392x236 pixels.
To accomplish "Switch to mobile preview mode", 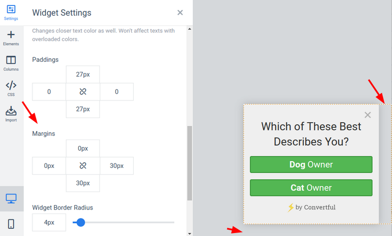I will [11, 224].
